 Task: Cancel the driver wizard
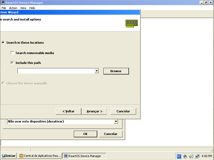pos(123,111)
